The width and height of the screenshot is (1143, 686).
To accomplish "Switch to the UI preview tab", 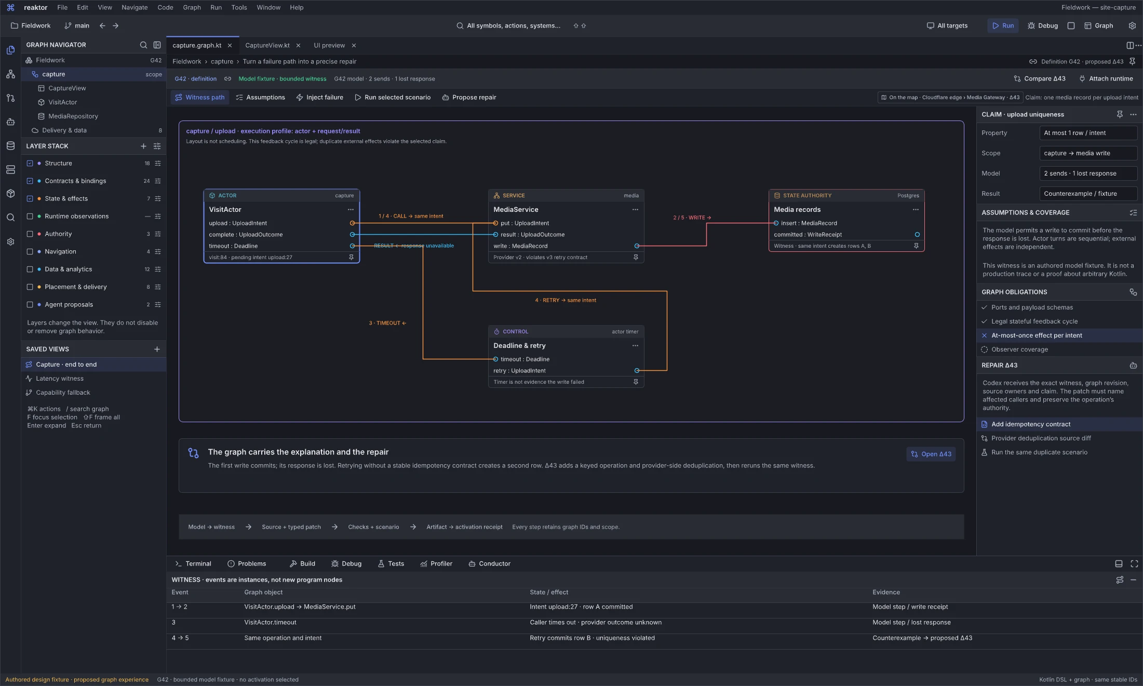I will tap(329, 45).
